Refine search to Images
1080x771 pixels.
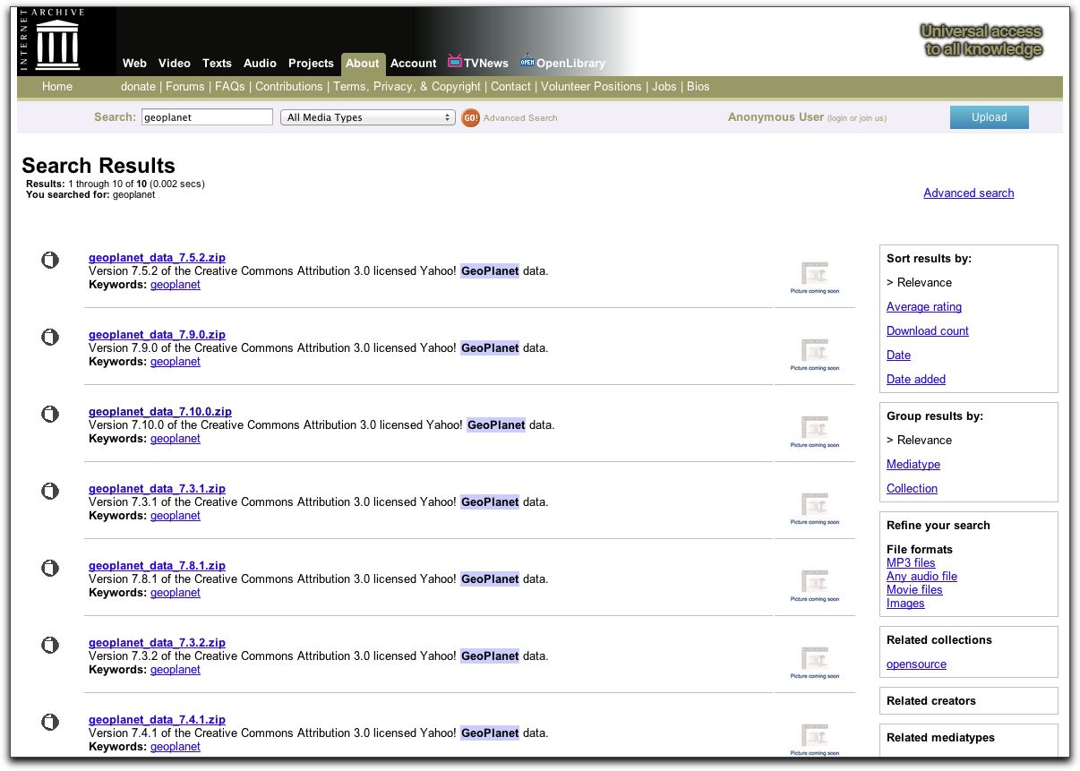[x=905, y=604]
